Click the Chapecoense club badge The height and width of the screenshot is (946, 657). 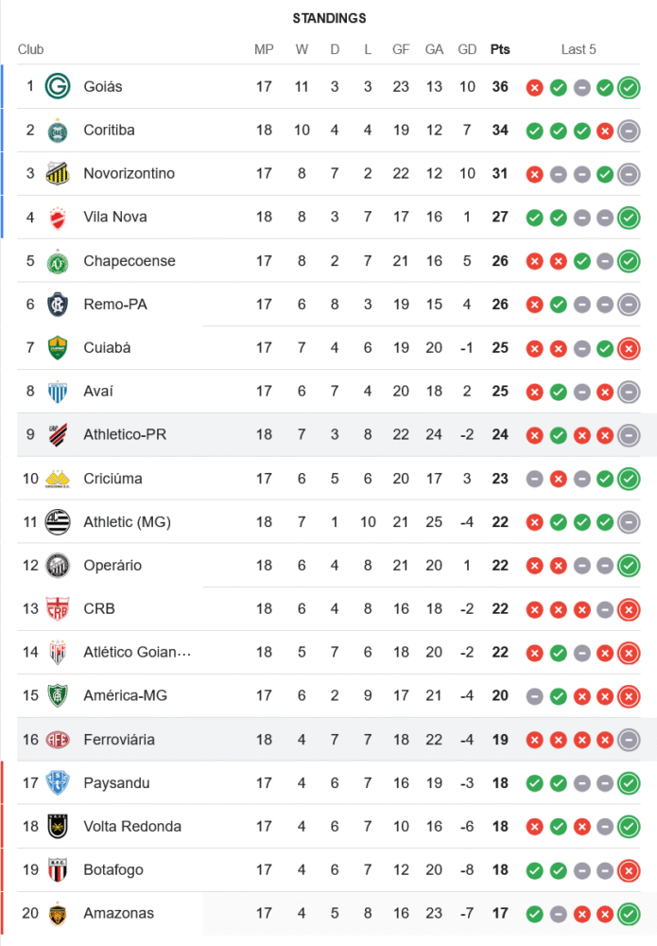pos(58,261)
